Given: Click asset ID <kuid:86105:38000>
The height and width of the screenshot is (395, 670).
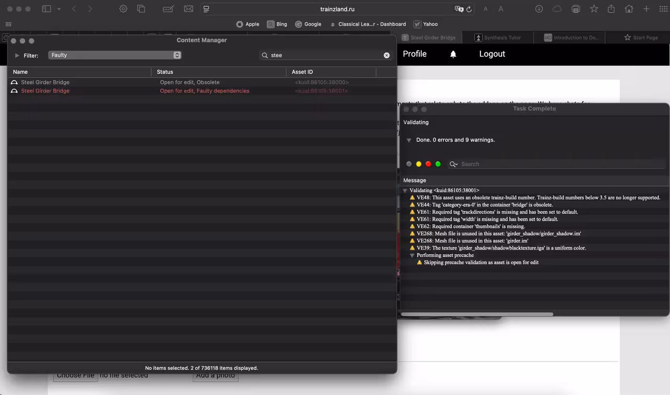Looking at the screenshot, I should pos(321,82).
